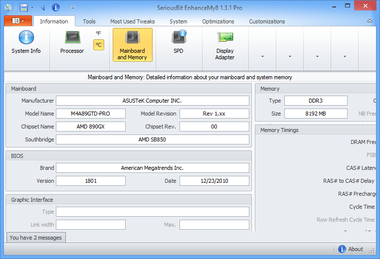Click the application logo icon in title bar
The image size is (380, 259).
pos(8,8)
